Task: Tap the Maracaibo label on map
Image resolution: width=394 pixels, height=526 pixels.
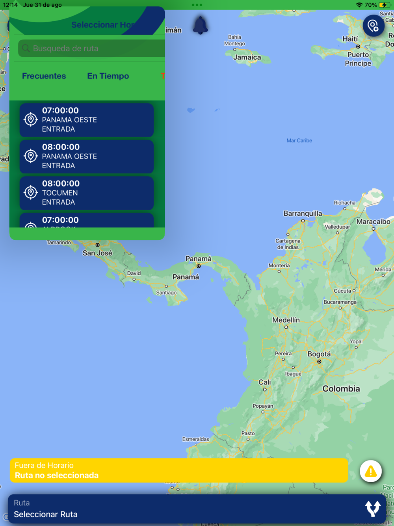Action: coord(374,222)
